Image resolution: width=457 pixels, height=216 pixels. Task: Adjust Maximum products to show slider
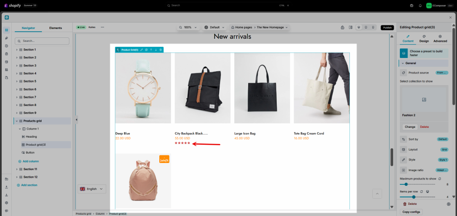(418, 184)
